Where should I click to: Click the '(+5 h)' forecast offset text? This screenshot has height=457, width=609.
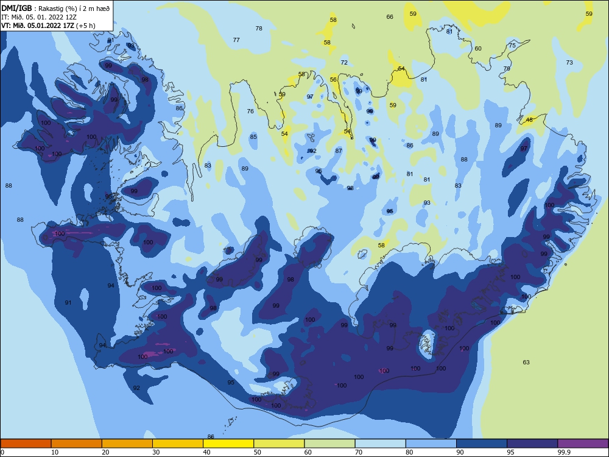pos(85,26)
